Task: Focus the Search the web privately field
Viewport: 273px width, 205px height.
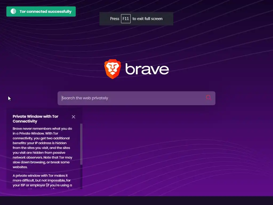Action: coord(136,98)
